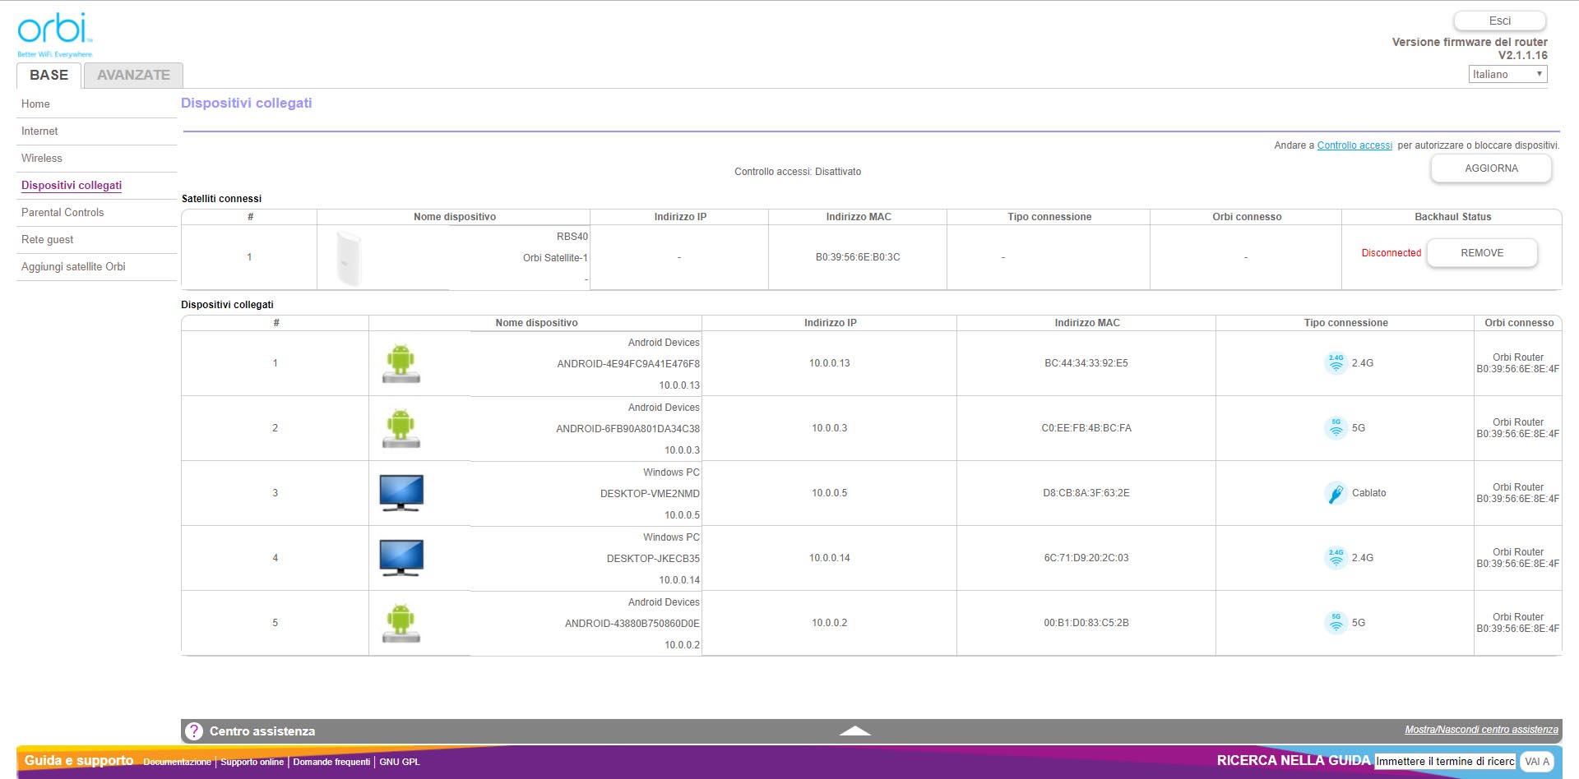1579x779 pixels.
Task: Toggle Mostra/Nascondi centro assistenza link
Action: point(1480,730)
